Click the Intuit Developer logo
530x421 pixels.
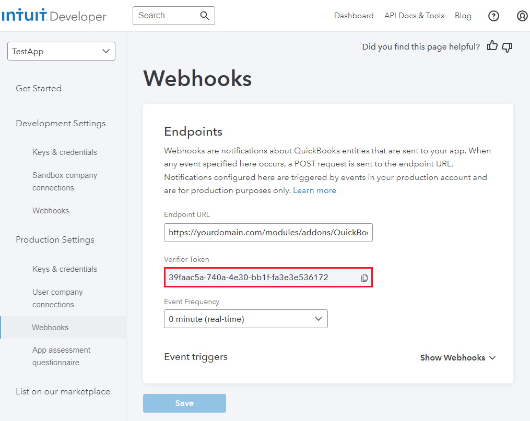pos(54,16)
